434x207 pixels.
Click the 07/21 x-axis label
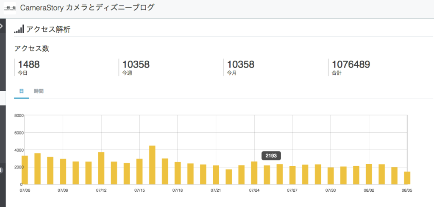216,190
